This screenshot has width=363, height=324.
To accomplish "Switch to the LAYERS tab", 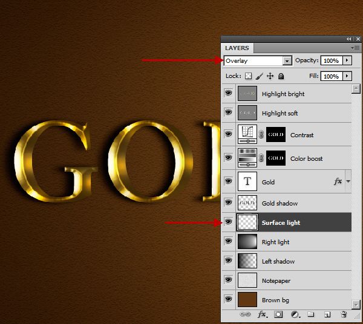I will (237, 48).
